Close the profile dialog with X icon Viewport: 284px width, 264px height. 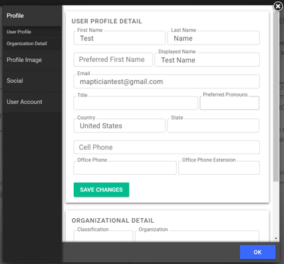278,6
